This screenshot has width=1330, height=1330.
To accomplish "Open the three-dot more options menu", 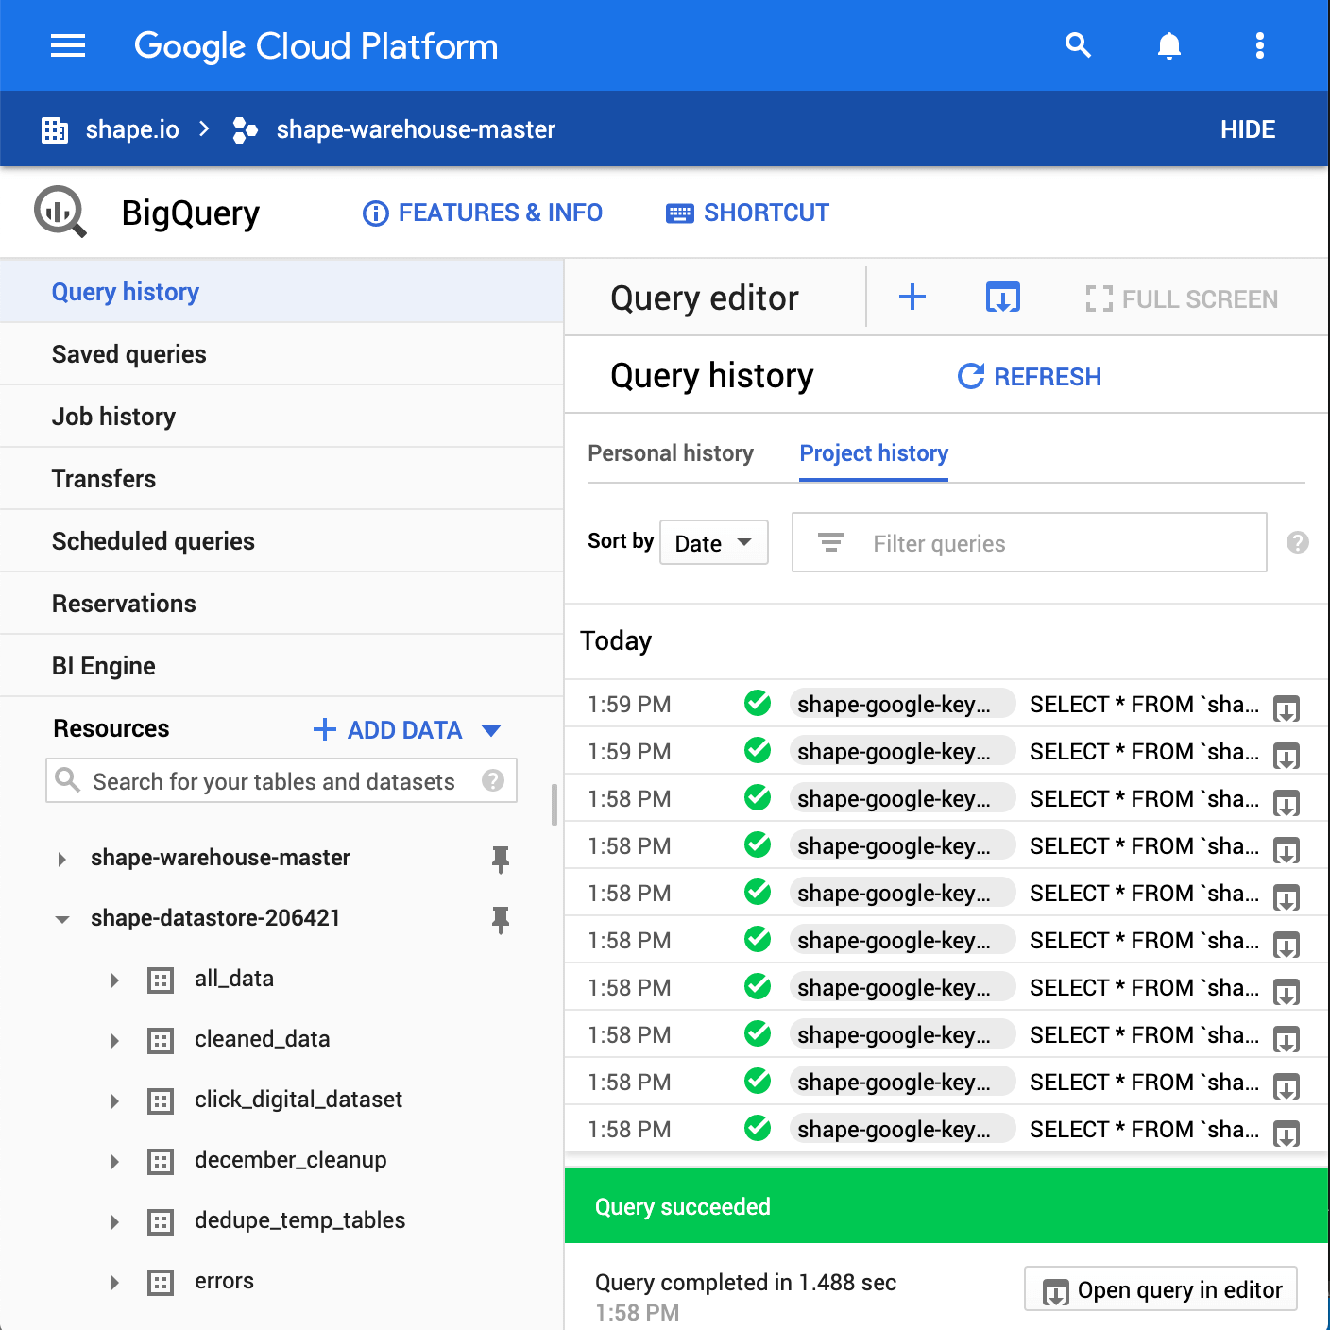I will click(x=1259, y=45).
